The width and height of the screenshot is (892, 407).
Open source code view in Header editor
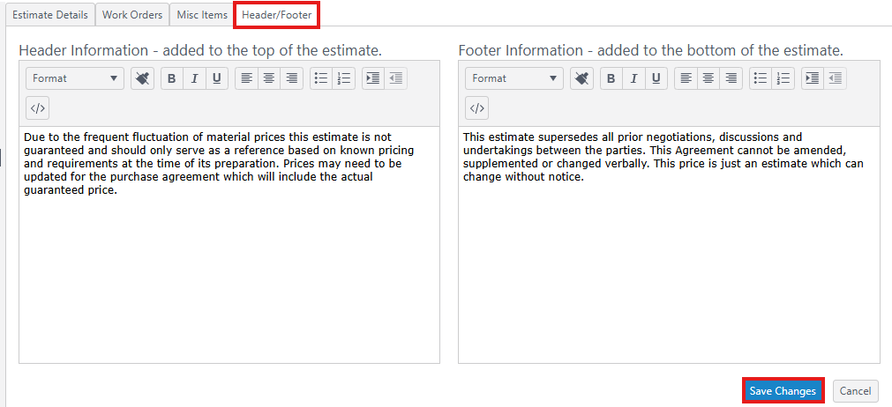point(38,107)
